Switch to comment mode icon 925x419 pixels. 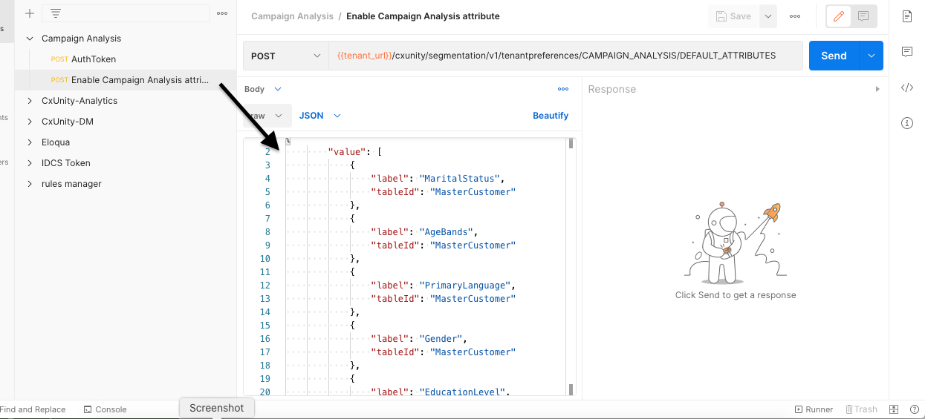(x=863, y=16)
